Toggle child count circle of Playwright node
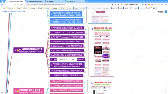Viewport: 168px width, 94px height. 85,56
